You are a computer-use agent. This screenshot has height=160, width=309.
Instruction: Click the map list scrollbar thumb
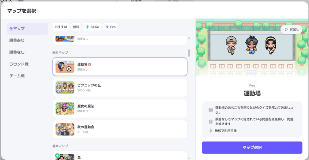189,53
